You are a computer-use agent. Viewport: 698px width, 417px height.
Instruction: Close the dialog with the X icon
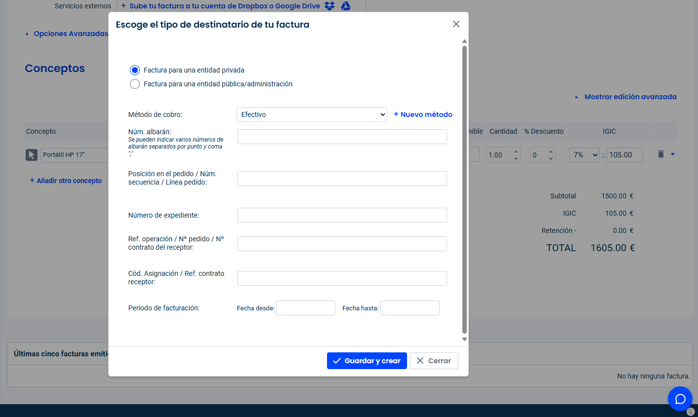(456, 24)
